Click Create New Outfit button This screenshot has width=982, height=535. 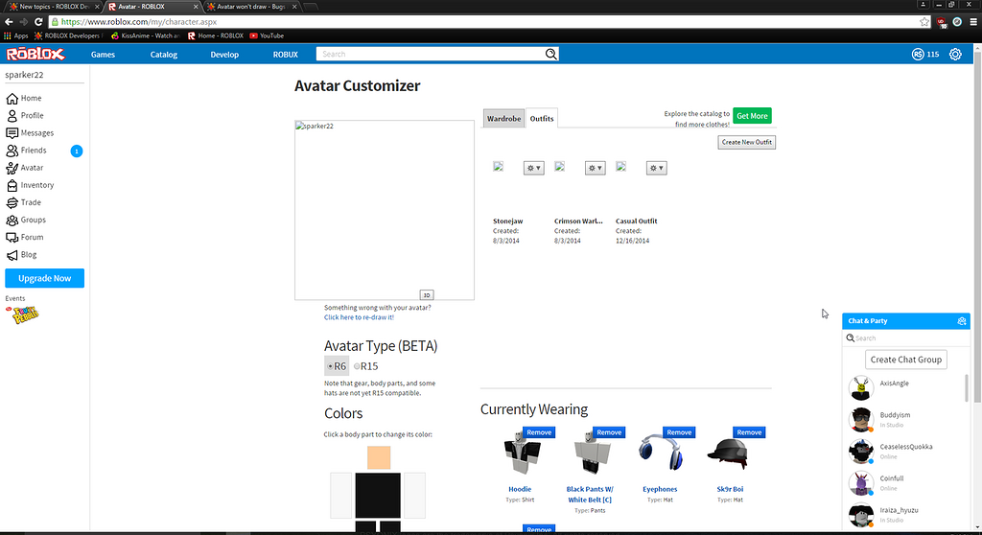pyautogui.click(x=746, y=142)
